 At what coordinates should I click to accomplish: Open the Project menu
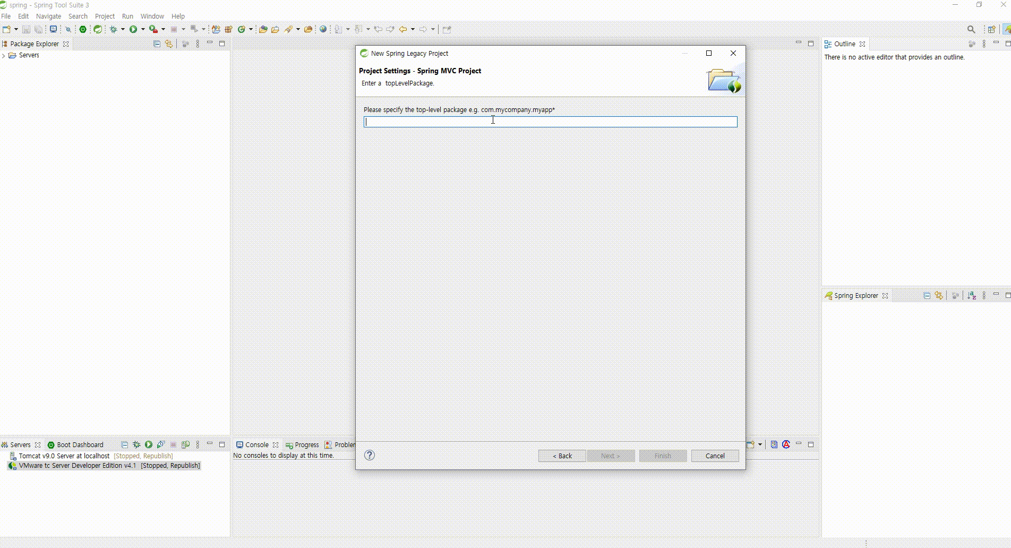tap(105, 16)
